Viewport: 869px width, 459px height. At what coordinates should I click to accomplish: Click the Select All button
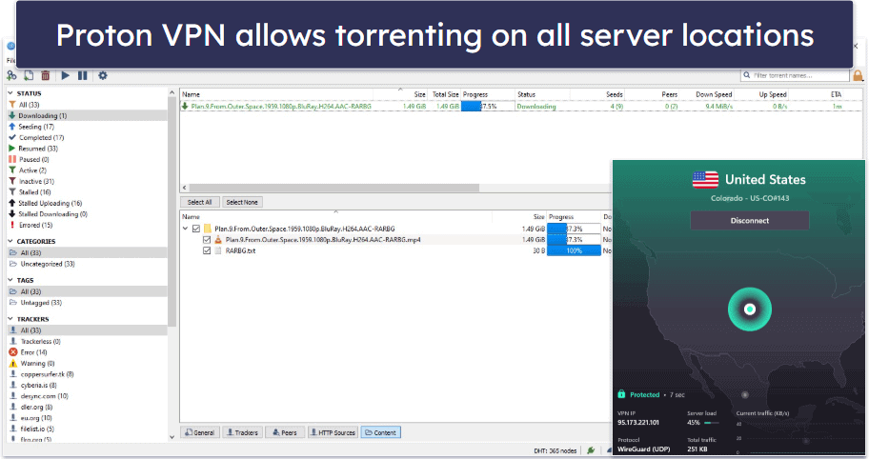pyautogui.click(x=199, y=202)
